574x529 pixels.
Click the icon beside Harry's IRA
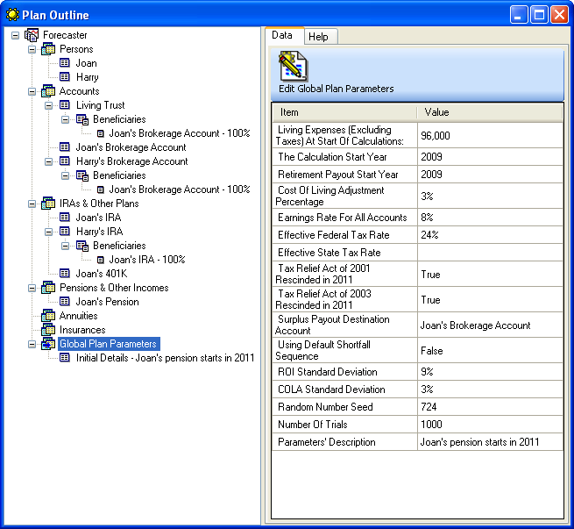[x=65, y=232]
